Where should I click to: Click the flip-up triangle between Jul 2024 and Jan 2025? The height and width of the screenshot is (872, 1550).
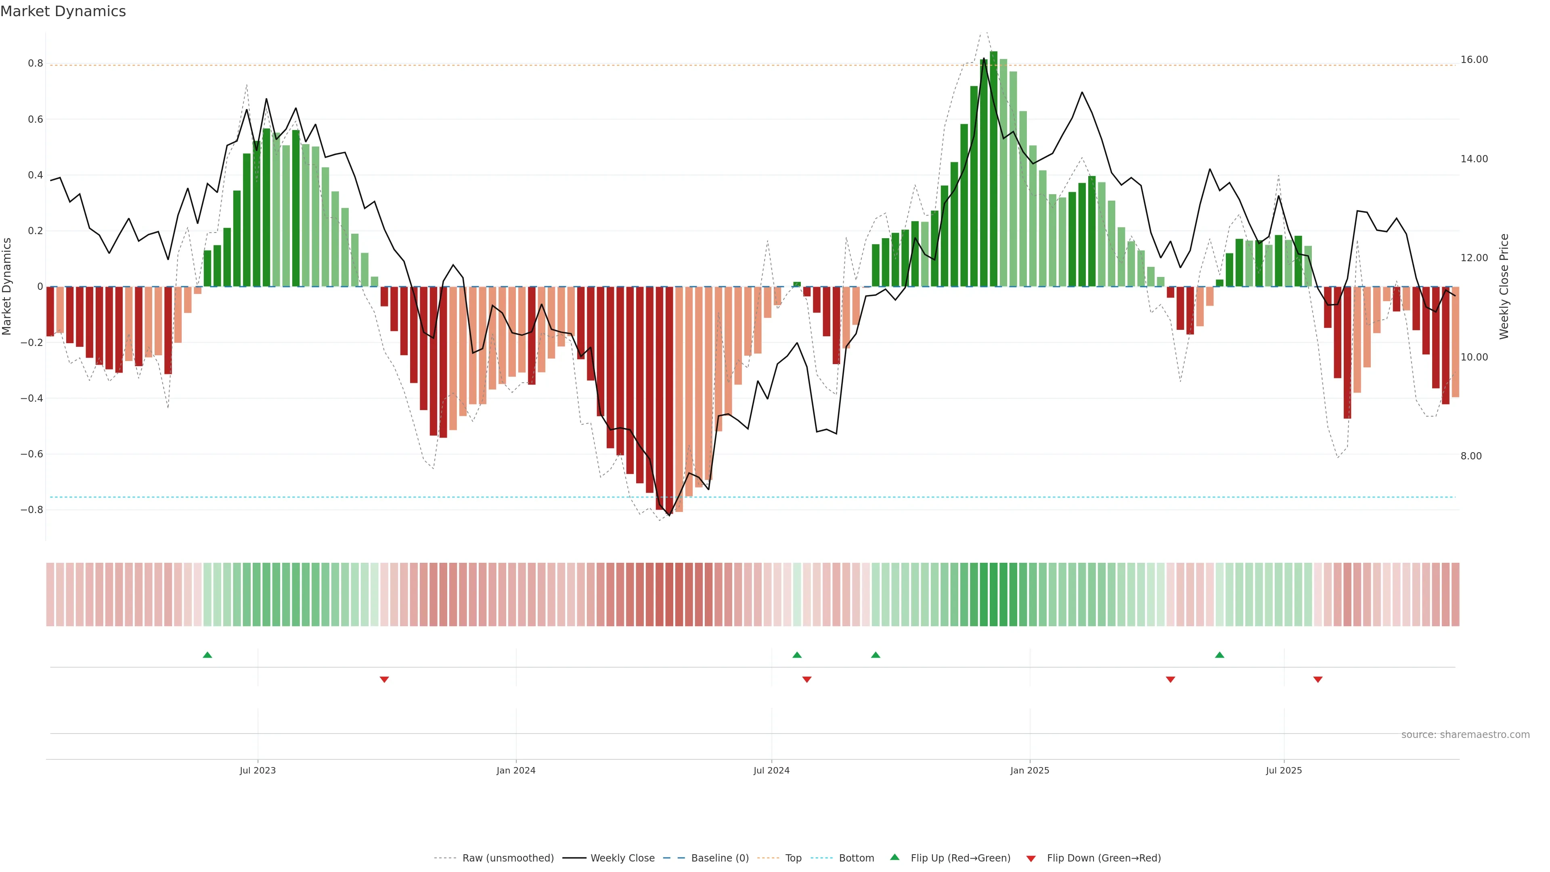coord(876,655)
